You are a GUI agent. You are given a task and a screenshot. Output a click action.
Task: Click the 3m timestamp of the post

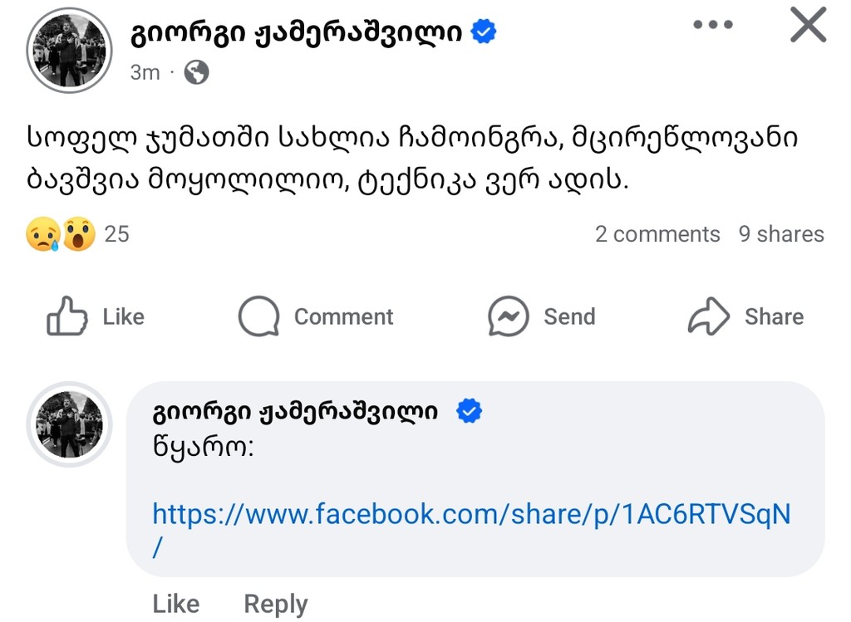tap(145, 72)
